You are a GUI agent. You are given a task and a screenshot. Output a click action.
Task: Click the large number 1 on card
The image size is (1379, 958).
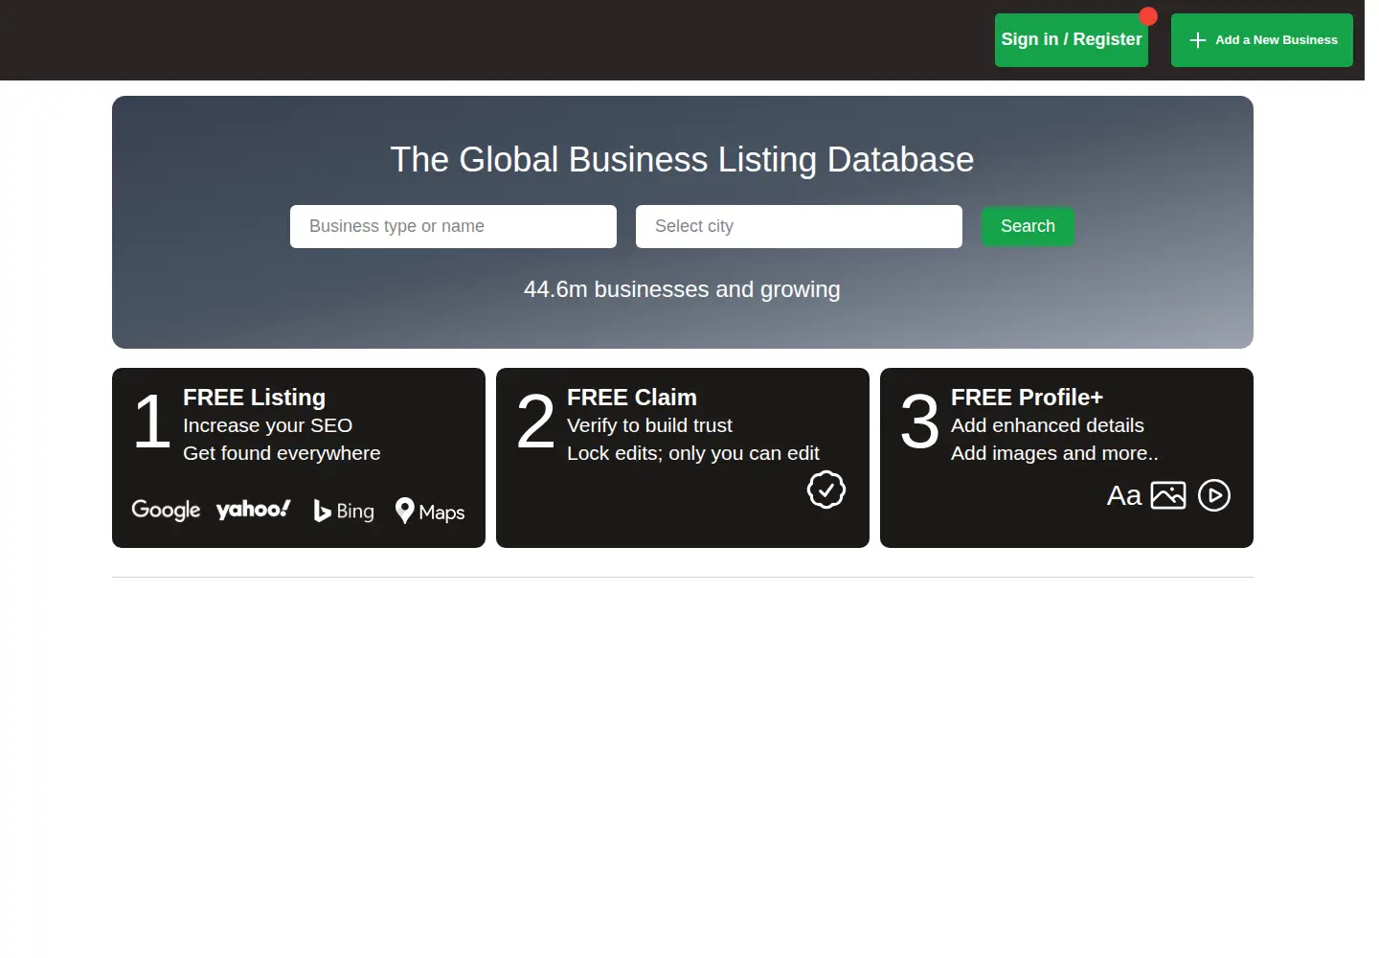point(151,422)
